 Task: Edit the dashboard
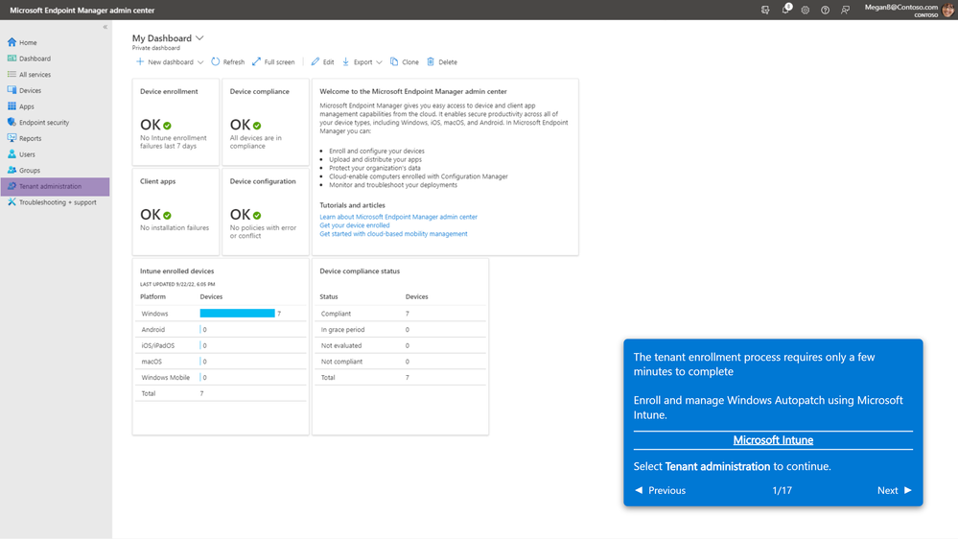coord(322,61)
